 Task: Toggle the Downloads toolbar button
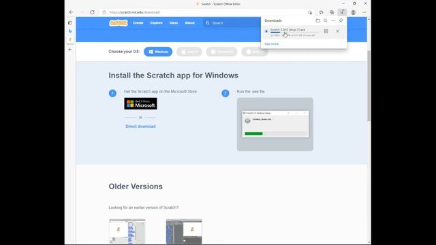tap(342, 12)
